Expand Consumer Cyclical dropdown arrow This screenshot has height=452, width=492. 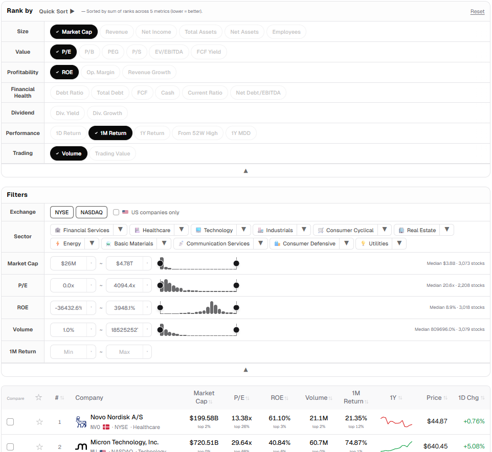coord(385,230)
